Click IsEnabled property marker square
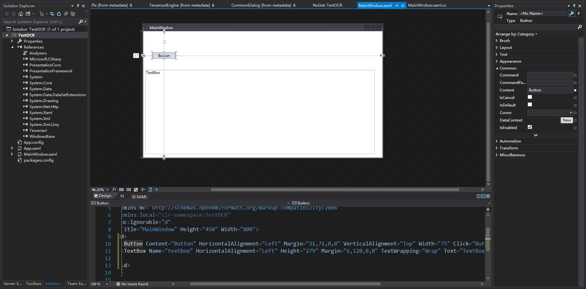586x289 pixels. coord(575,128)
